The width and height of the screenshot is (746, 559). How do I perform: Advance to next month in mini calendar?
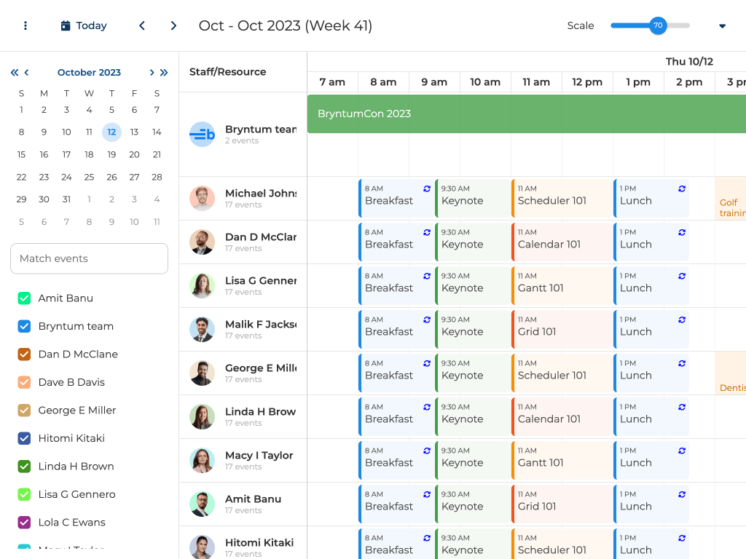(152, 73)
